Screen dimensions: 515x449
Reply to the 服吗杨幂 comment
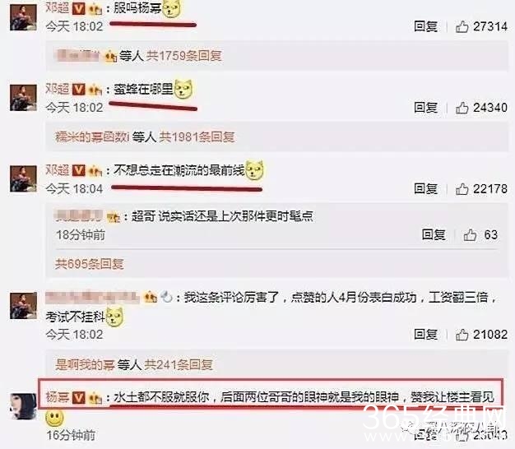425,26
